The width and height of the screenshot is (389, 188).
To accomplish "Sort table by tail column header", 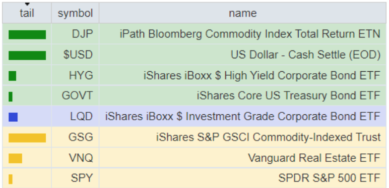I will [27, 13].
